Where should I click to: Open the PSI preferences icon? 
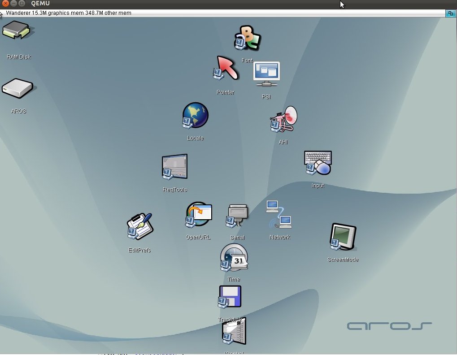click(266, 75)
